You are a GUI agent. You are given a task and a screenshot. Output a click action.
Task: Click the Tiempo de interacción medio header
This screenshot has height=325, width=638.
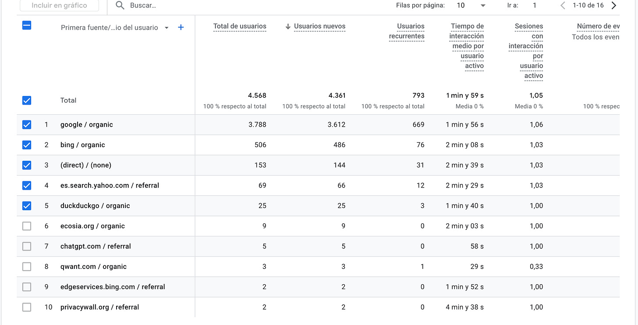(x=467, y=46)
